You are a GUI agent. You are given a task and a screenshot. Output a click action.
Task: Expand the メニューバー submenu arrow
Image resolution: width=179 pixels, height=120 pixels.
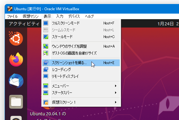116,86
